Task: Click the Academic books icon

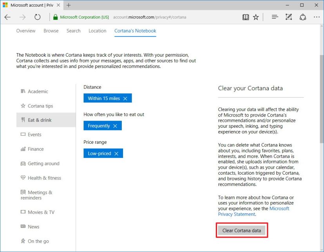Action: pyautogui.click(x=23, y=91)
